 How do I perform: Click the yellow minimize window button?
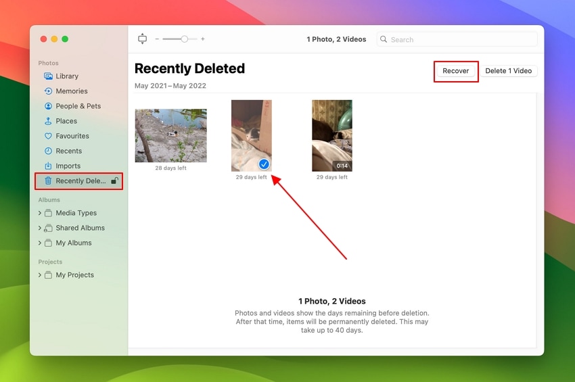click(x=54, y=39)
